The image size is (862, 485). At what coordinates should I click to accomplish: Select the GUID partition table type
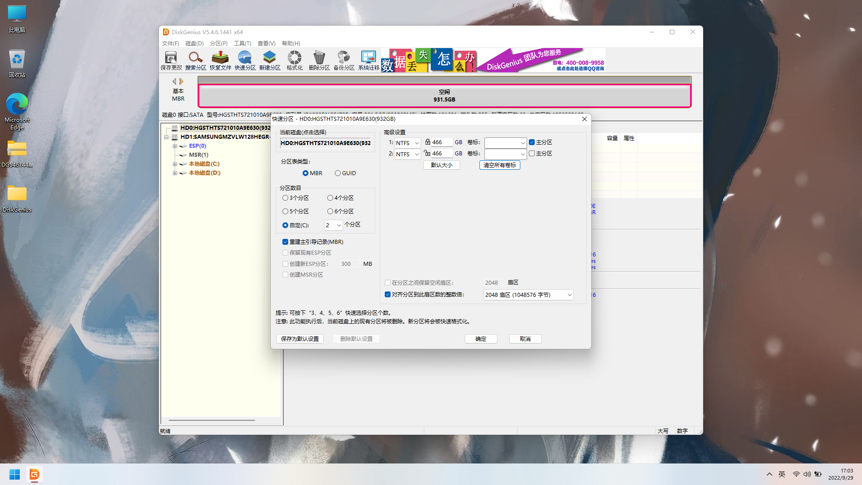point(338,173)
